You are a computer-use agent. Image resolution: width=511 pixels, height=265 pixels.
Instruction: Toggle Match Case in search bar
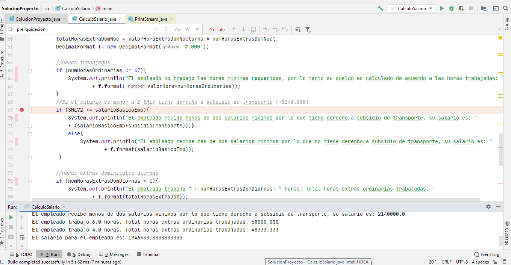(177, 29)
